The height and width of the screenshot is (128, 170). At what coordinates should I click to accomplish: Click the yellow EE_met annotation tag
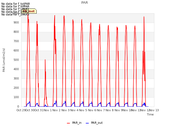pos(29,11)
